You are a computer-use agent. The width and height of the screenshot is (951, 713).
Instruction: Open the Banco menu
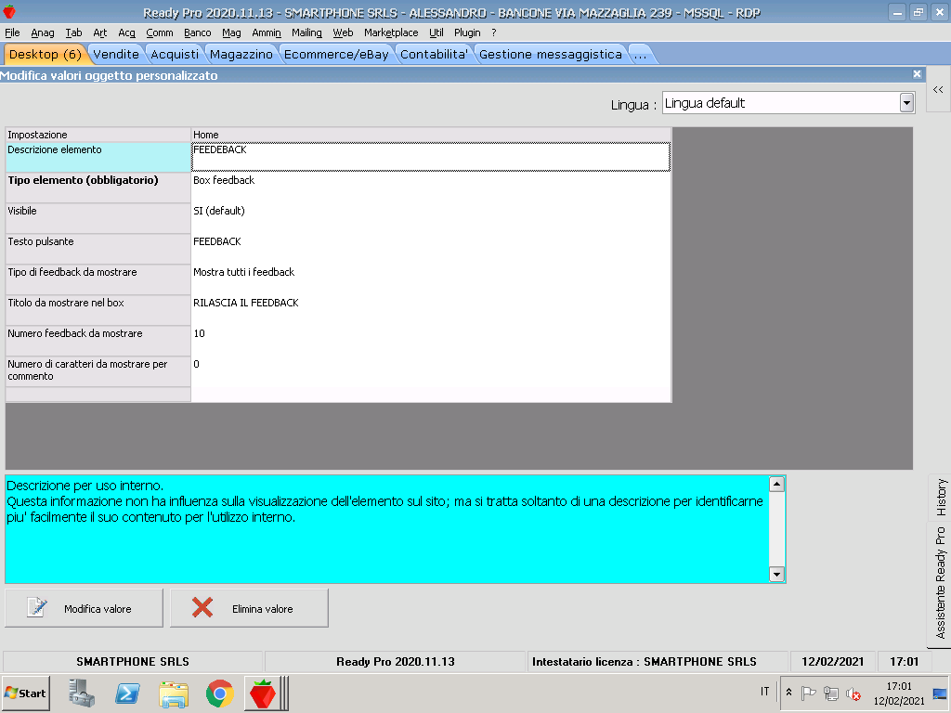(x=198, y=32)
